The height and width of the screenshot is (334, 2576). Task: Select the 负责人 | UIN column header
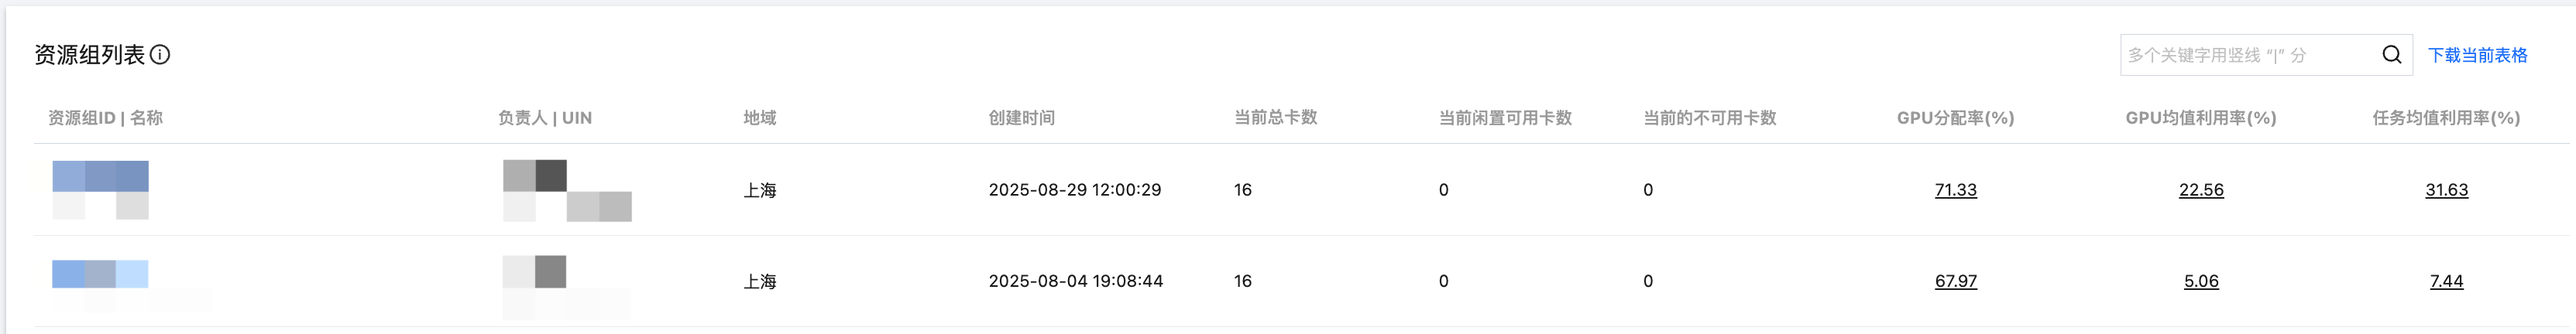[x=545, y=118]
